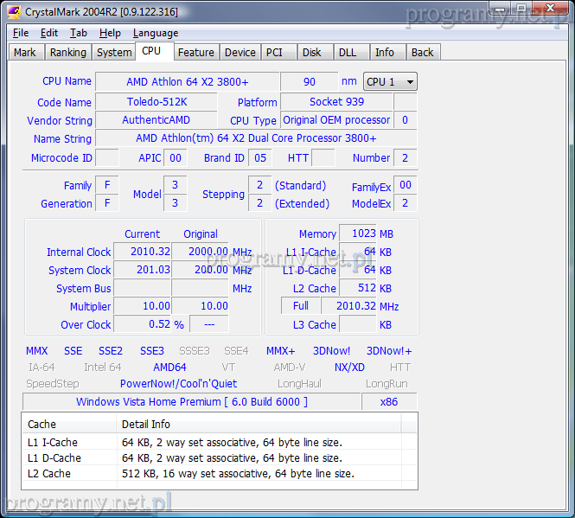Open the Edit menu
The width and height of the screenshot is (575, 518).
click(49, 33)
